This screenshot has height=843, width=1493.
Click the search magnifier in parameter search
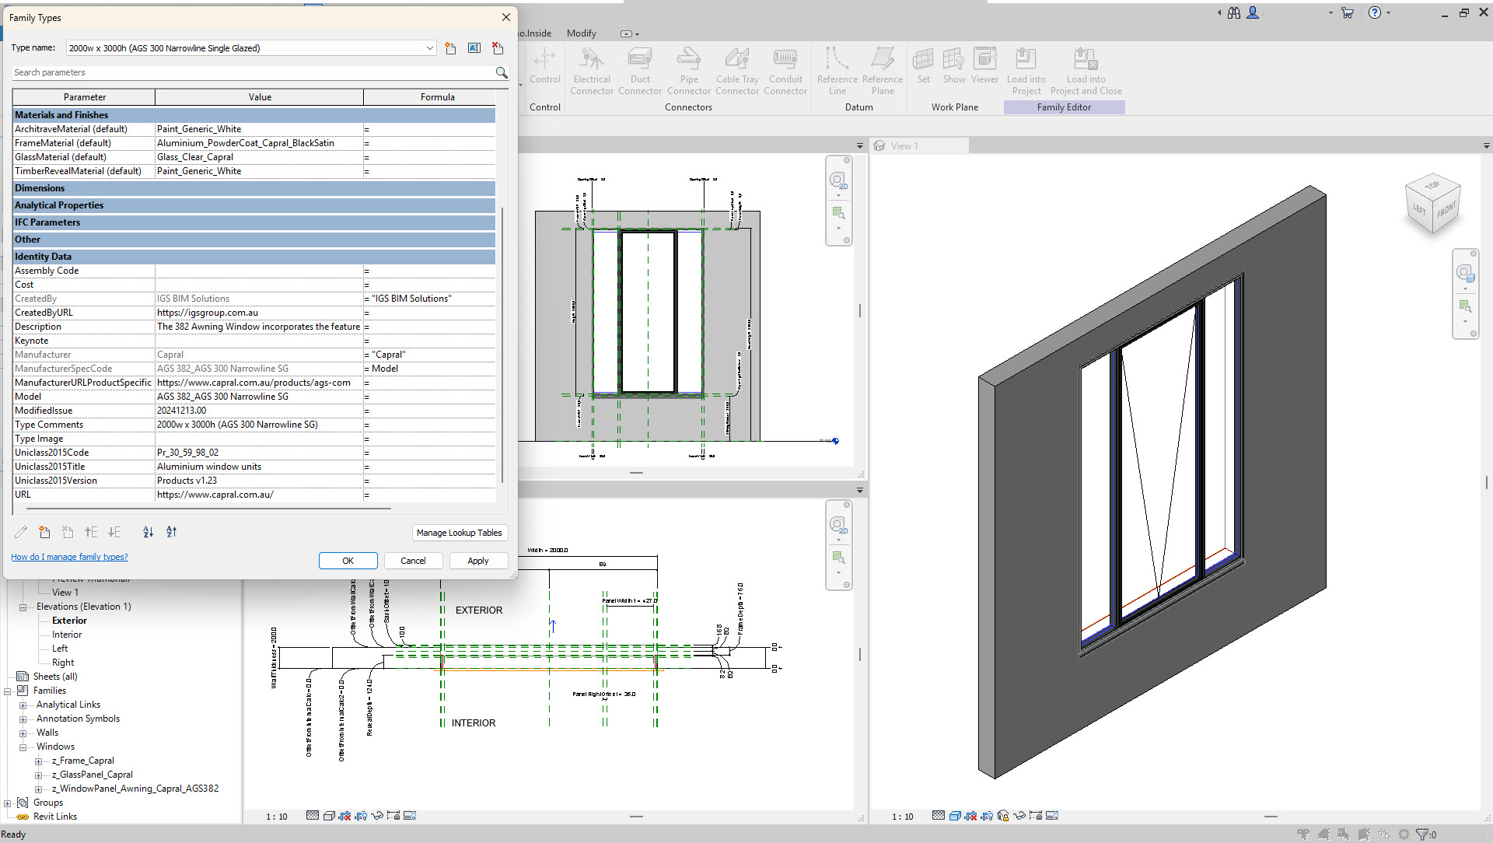click(502, 72)
